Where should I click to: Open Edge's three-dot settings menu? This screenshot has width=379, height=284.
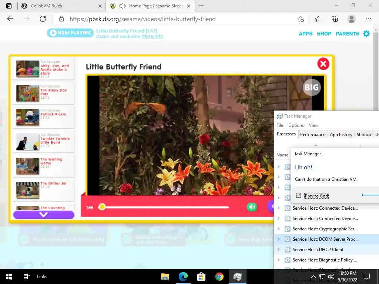pos(368,19)
